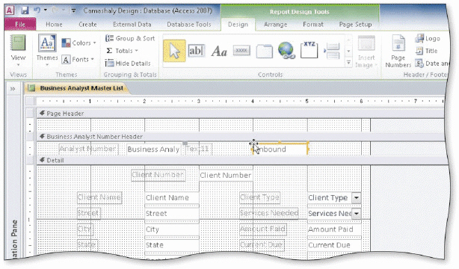The width and height of the screenshot is (459, 269).
Task: Open the External Data tab
Action: pos(132,25)
